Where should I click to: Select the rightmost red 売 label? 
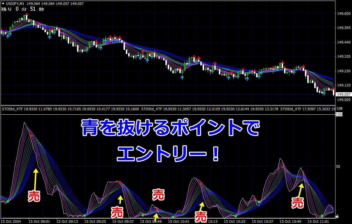point(298,203)
